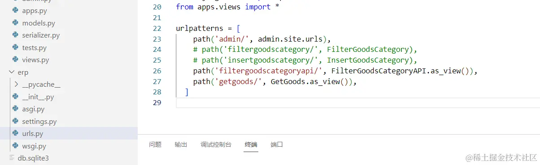540x165 pixels.
Task: Open __init__.py under erp
Action: click(x=38, y=97)
